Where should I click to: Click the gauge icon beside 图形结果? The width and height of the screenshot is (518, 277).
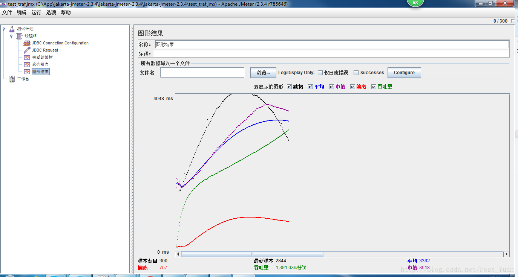[27, 72]
